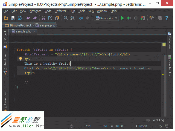Click the Hector inspector status icon
Viewport: 175px width, 131px height.
[167, 126]
